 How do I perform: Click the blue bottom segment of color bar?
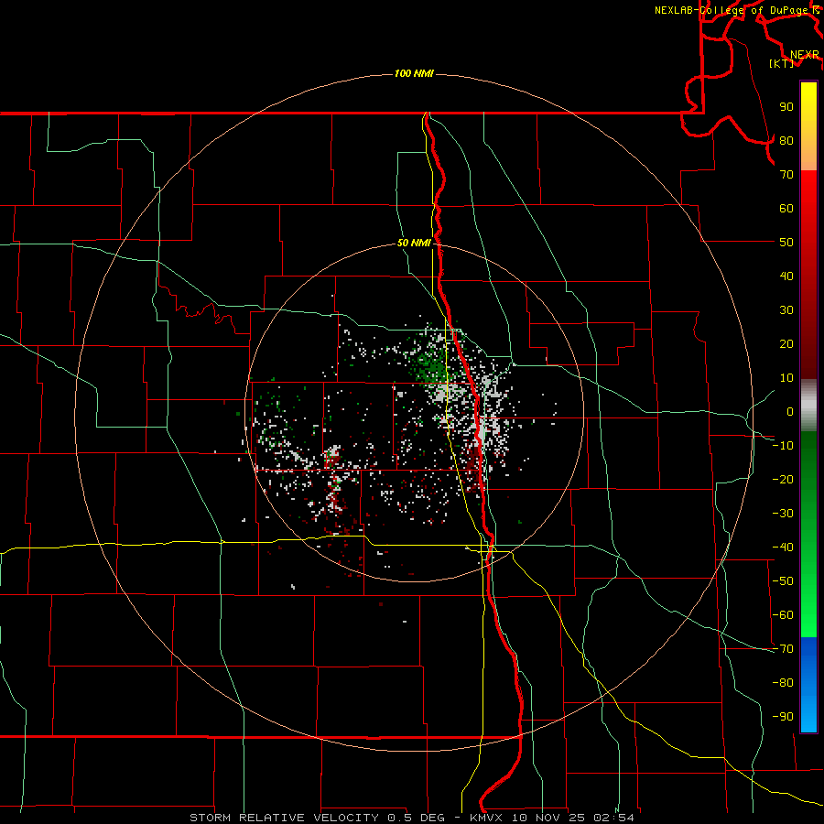[x=808, y=684]
